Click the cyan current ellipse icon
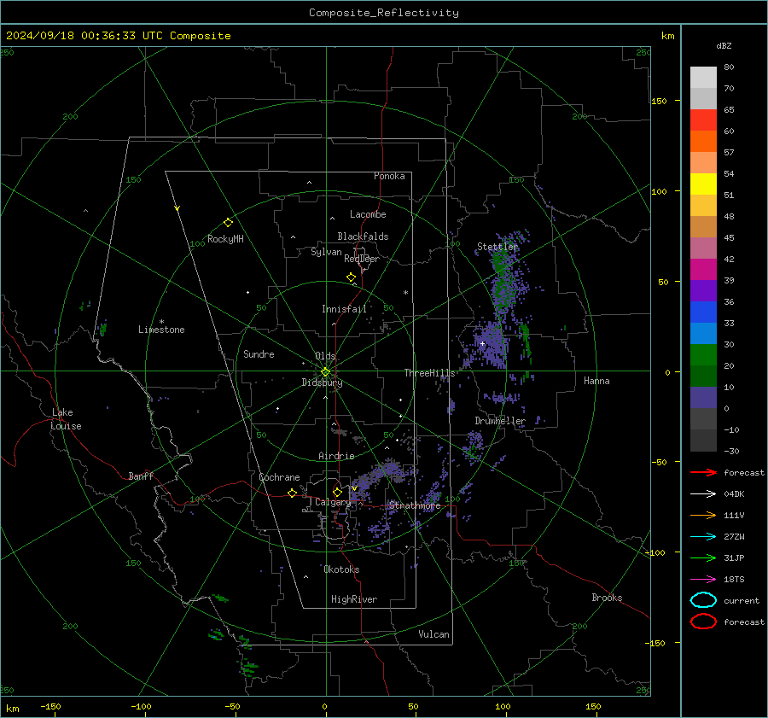768x718 pixels. tap(703, 600)
